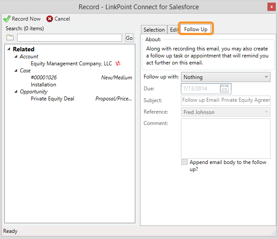Open the Follow up with Nothing dropdown
This screenshot has height=239, width=278.
226,77
